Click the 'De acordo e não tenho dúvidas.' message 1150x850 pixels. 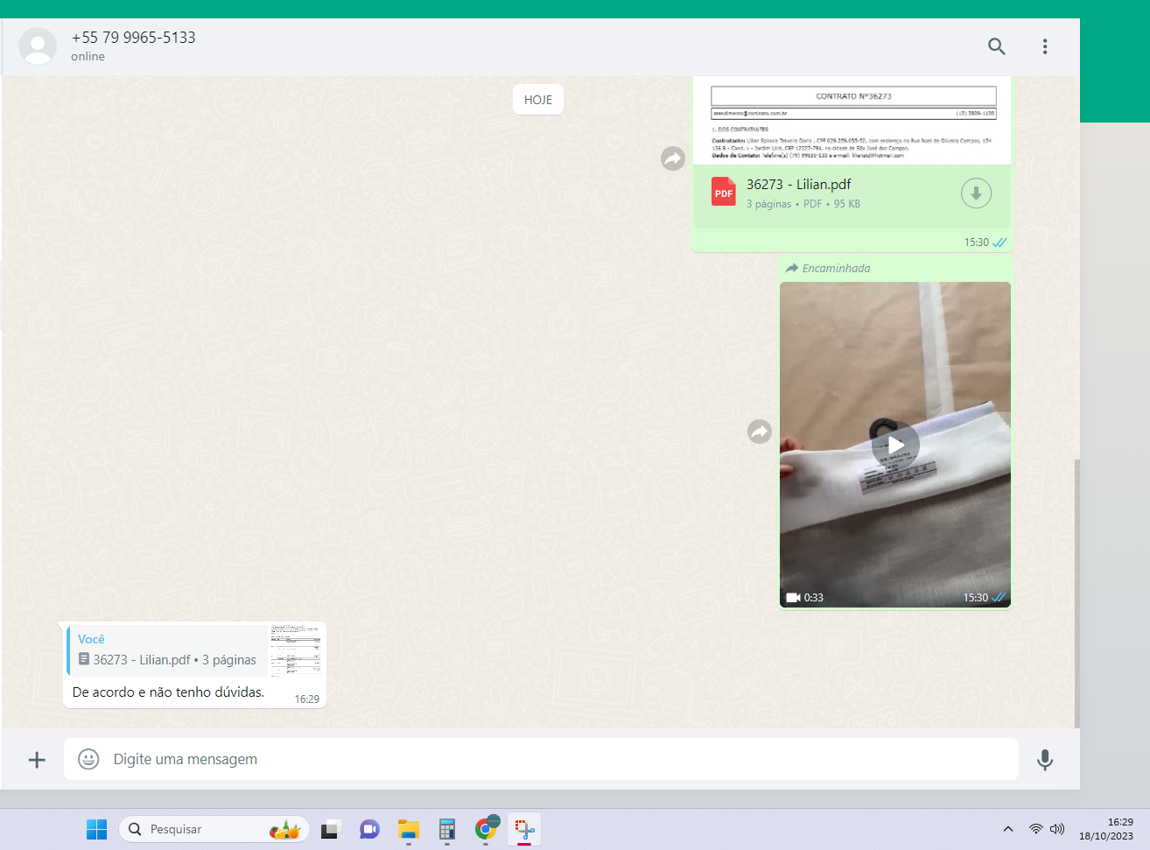pos(168,692)
